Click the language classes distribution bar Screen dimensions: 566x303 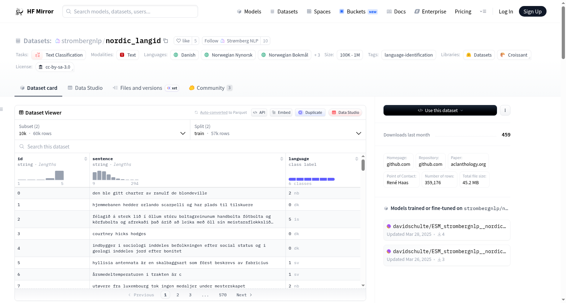tap(312, 179)
